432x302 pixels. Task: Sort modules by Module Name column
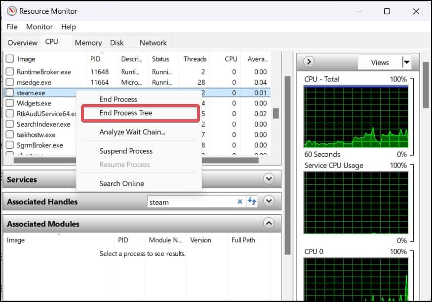pos(165,240)
